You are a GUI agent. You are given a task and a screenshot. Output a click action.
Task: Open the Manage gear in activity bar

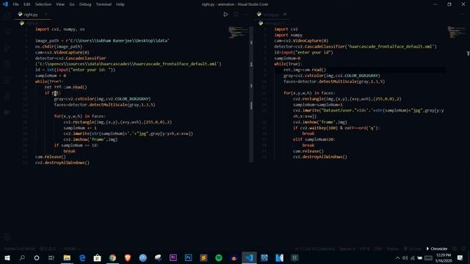7,237
